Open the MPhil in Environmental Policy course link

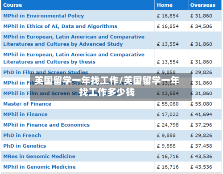(x=44, y=16)
